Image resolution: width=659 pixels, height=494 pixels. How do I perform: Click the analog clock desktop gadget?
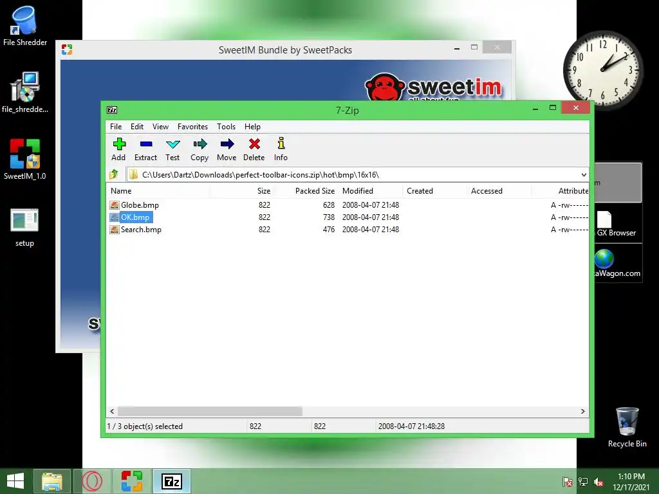point(602,69)
